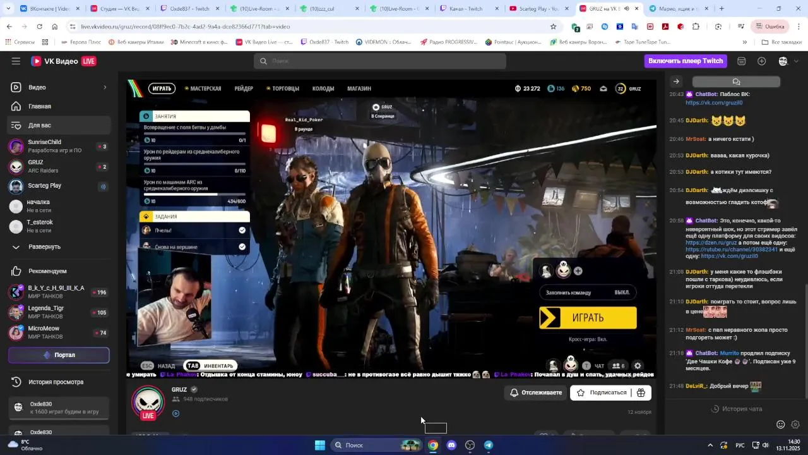Click the address bar URL
This screenshot has height=455, width=808.
(186, 27)
